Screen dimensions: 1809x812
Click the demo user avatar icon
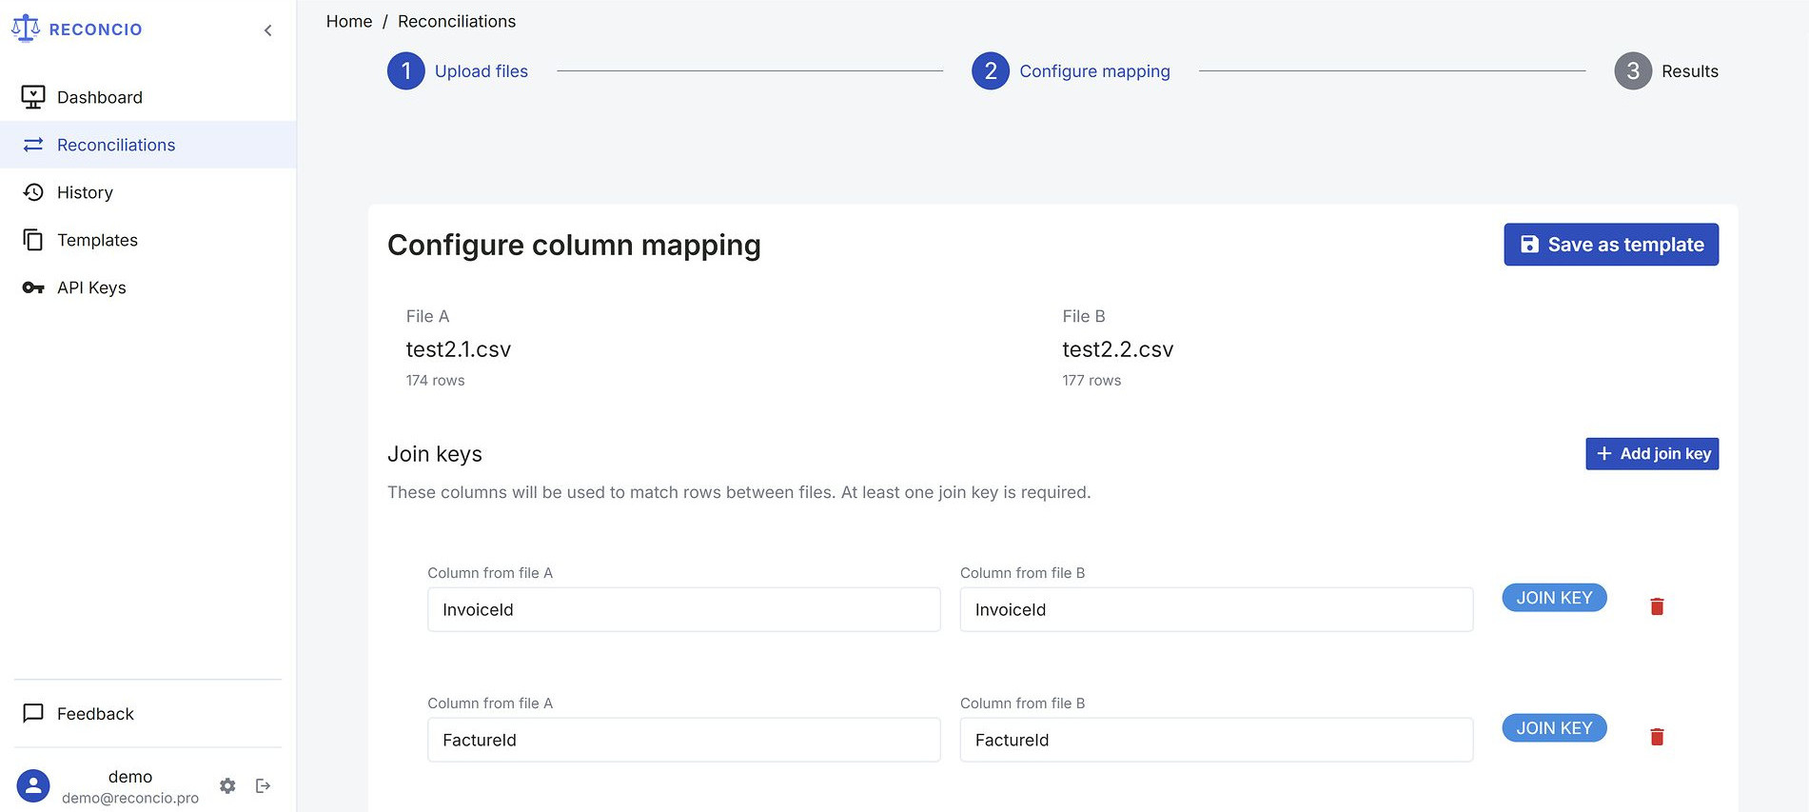33,786
